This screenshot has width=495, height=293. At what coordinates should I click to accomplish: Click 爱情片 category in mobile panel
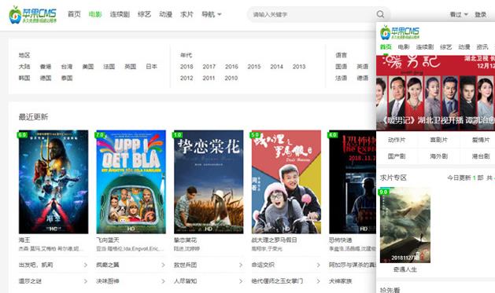[481, 140]
